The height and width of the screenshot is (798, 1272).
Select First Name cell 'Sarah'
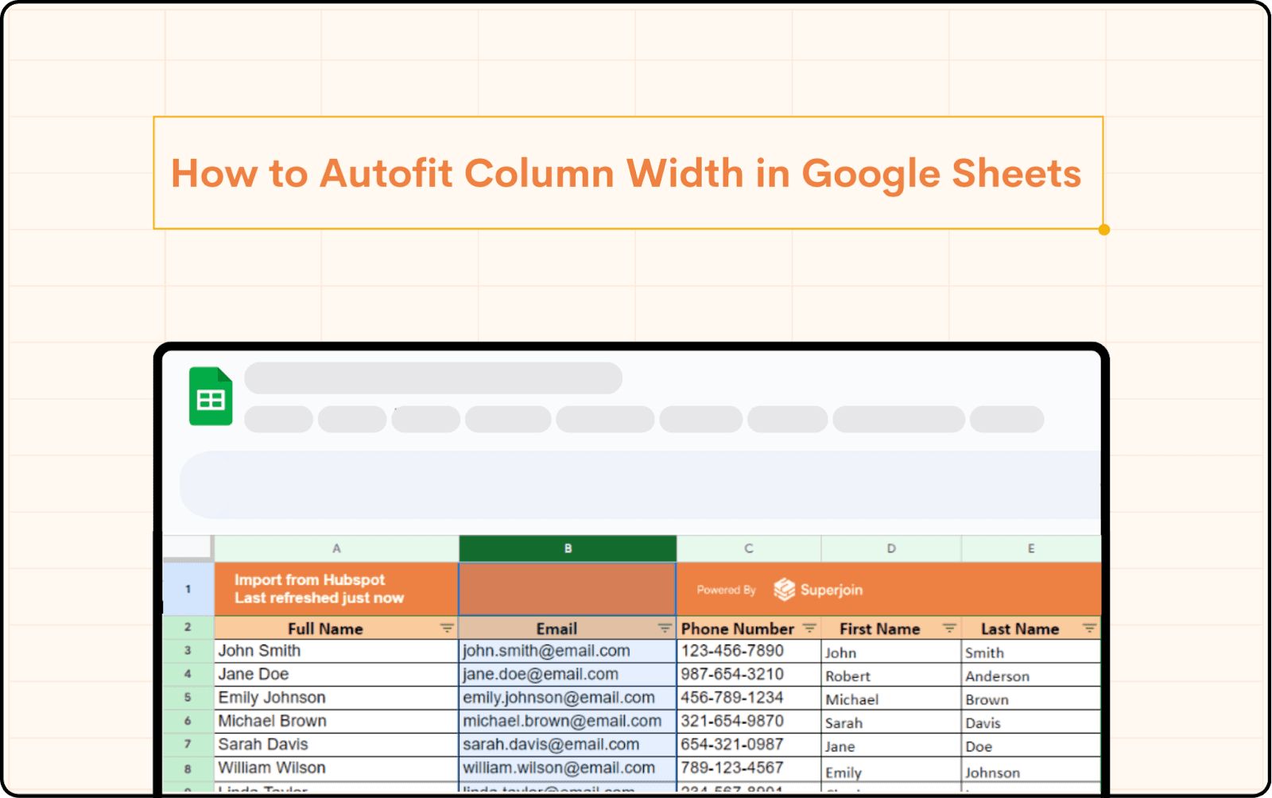[891, 722]
